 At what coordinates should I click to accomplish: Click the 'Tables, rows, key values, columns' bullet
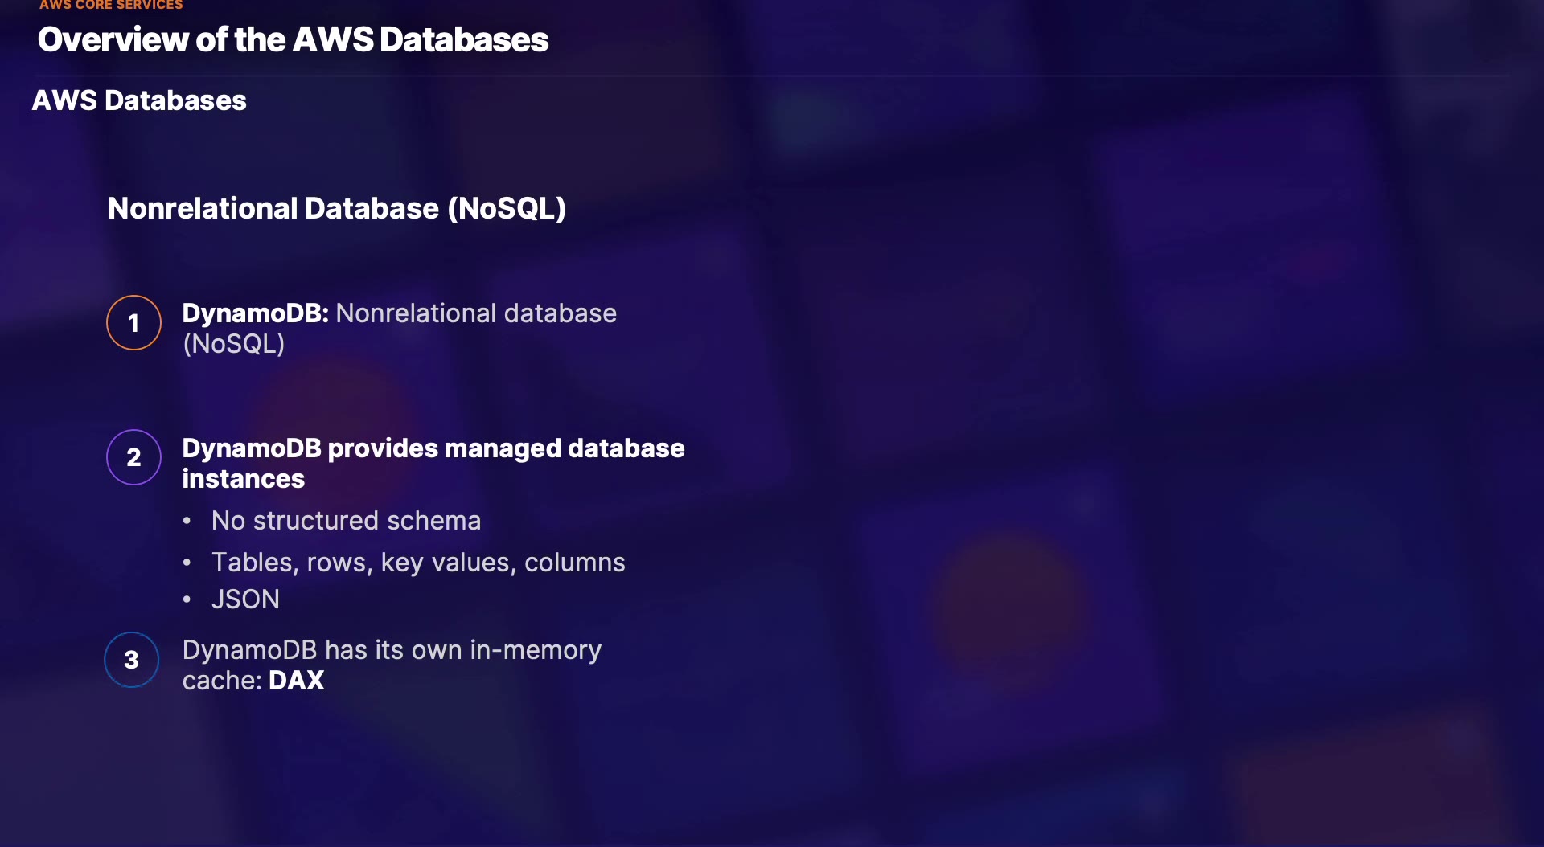[418, 563]
